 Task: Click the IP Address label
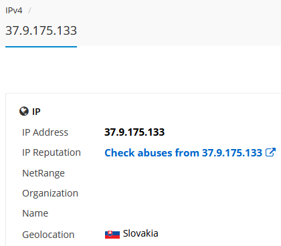point(45,132)
